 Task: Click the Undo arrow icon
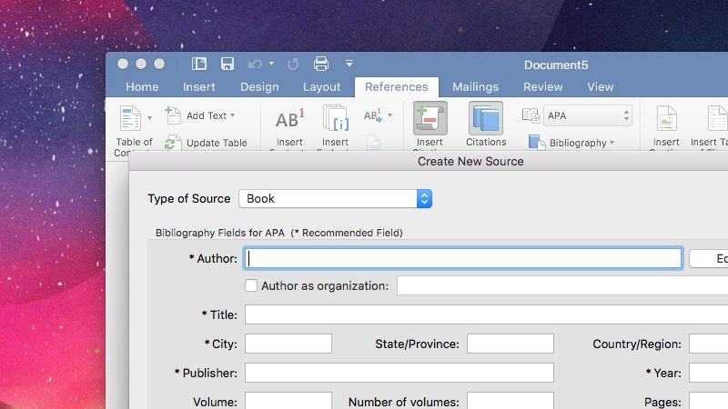point(255,64)
